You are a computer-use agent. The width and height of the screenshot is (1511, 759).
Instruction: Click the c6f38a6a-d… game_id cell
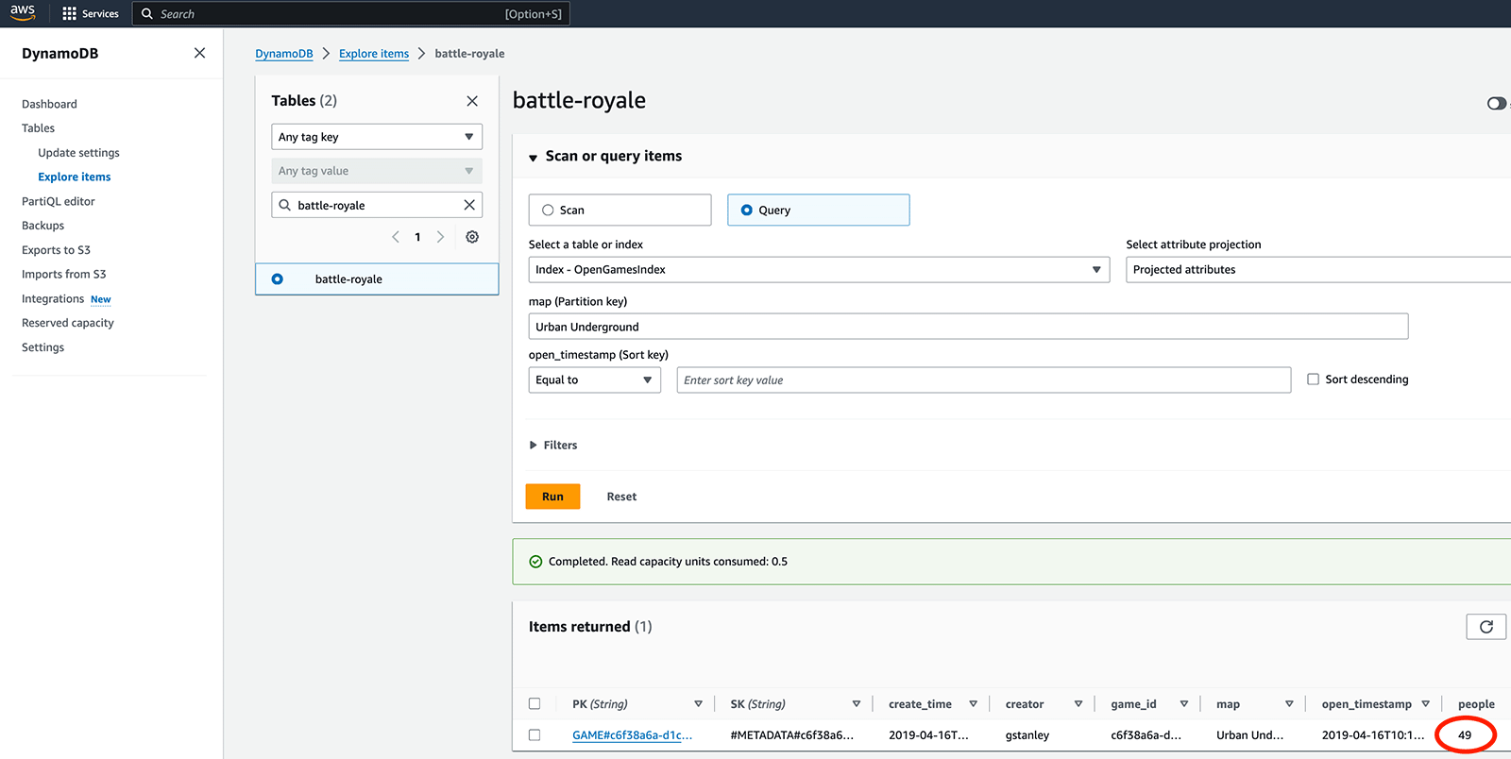1146,735
